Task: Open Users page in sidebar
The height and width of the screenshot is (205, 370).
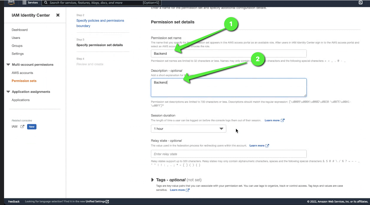Action: click(x=16, y=38)
